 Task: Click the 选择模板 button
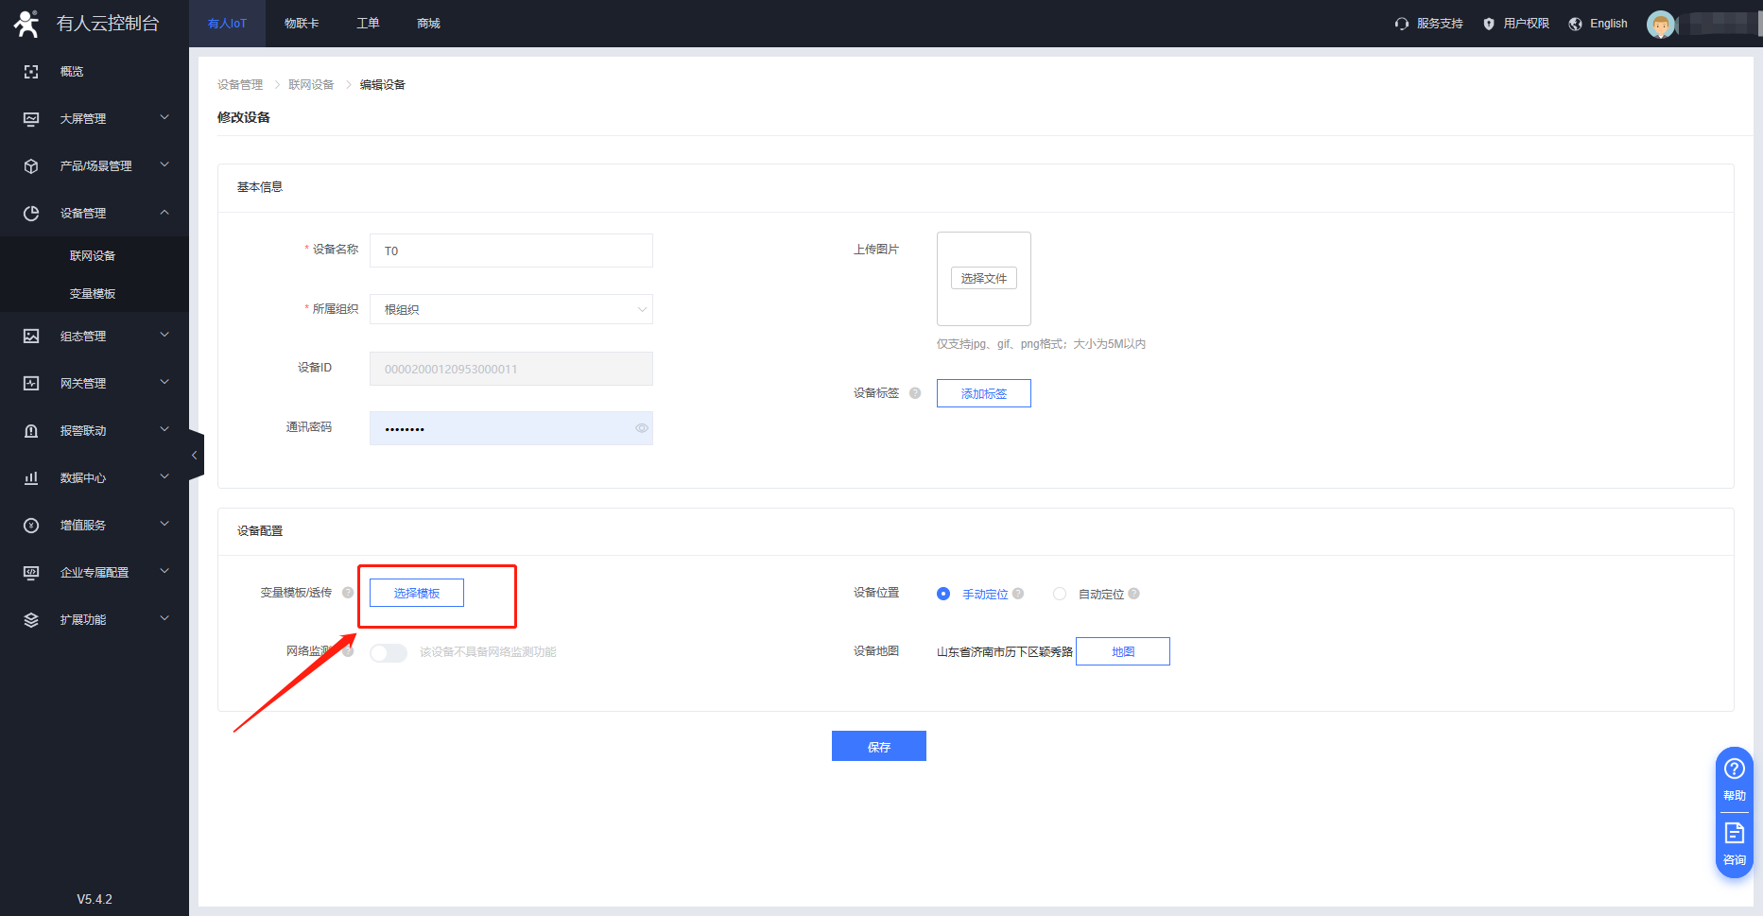tap(417, 593)
